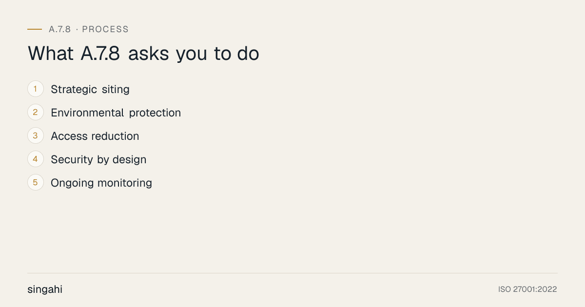Click the ISO 27001:2022 footer text
The width and height of the screenshot is (585, 307).
point(527,289)
